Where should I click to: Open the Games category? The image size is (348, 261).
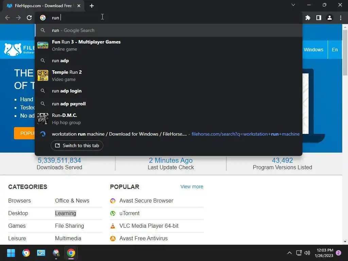[x=17, y=226]
